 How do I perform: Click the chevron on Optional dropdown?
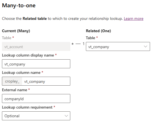66,116
